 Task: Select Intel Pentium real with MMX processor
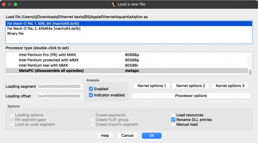[127, 65]
